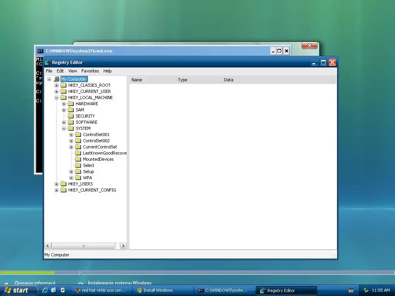The width and height of the screenshot is (395, 296).
Task: Collapse the My Computer root node
Action: click(x=49, y=79)
